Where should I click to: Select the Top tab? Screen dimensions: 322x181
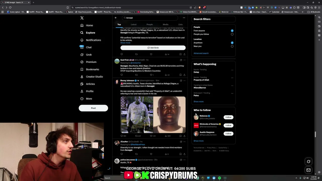(119, 24)
